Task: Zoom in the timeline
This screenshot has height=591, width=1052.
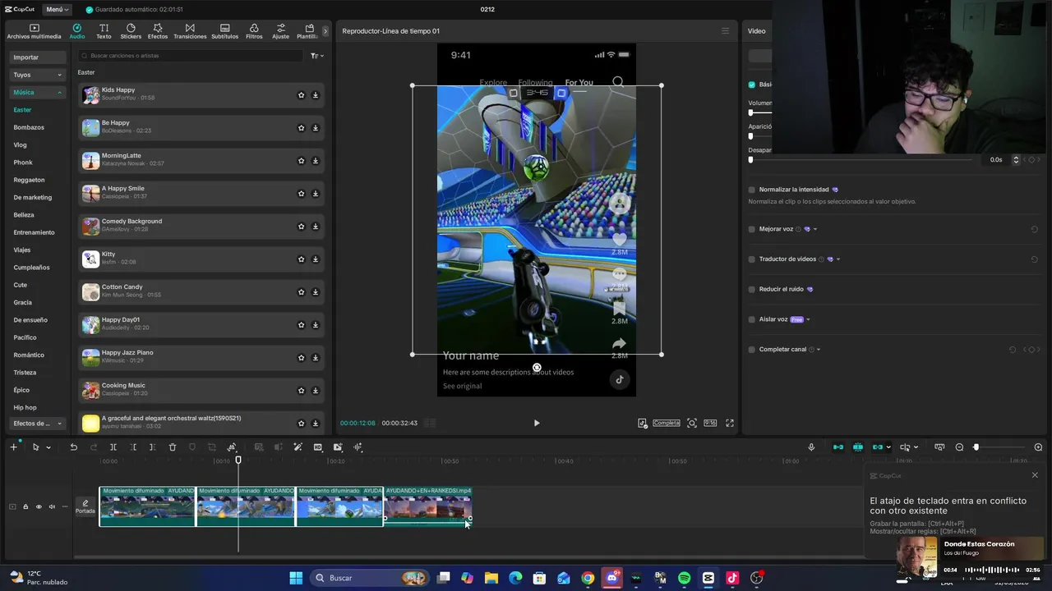Action: click(1038, 447)
